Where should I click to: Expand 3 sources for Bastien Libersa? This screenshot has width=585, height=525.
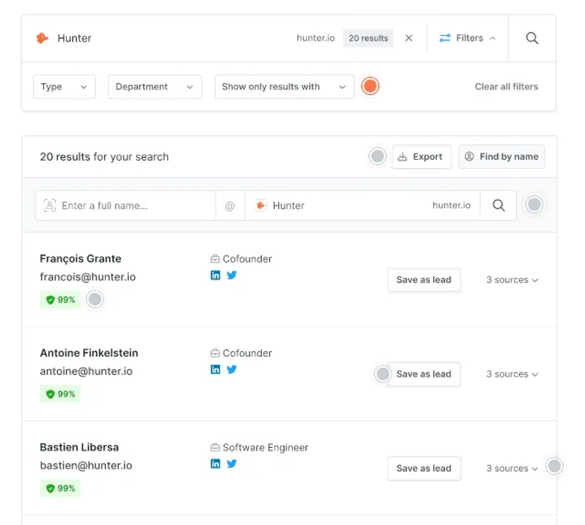(512, 468)
